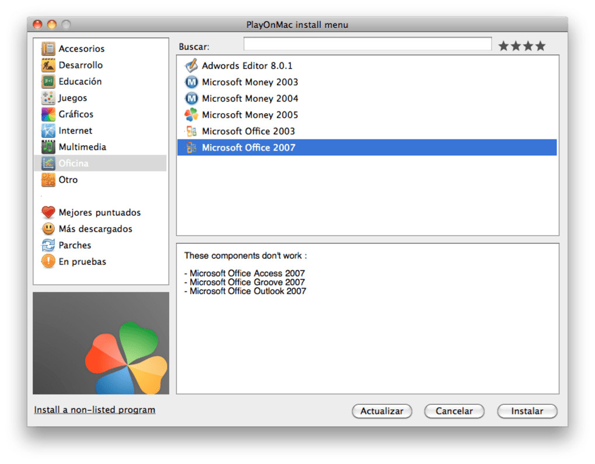Click the Multimedia music note icon
This screenshot has width=595, height=464.
coord(48,147)
